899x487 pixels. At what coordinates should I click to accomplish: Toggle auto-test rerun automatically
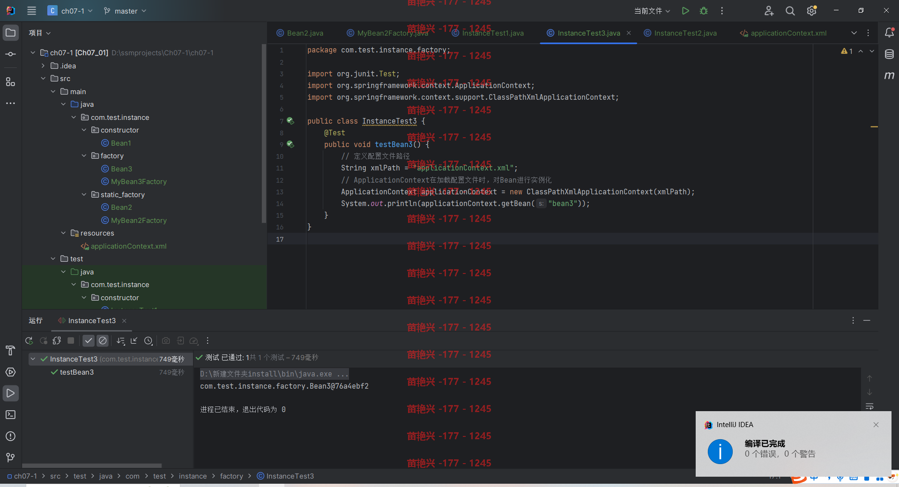(x=57, y=341)
